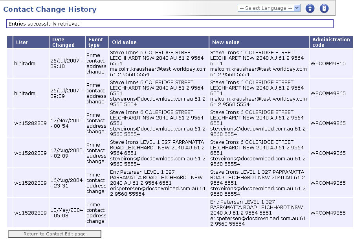
Task: Click the event type in the 26/Jul/2007 09:10 row
Action: pyautogui.click(x=96, y=63)
